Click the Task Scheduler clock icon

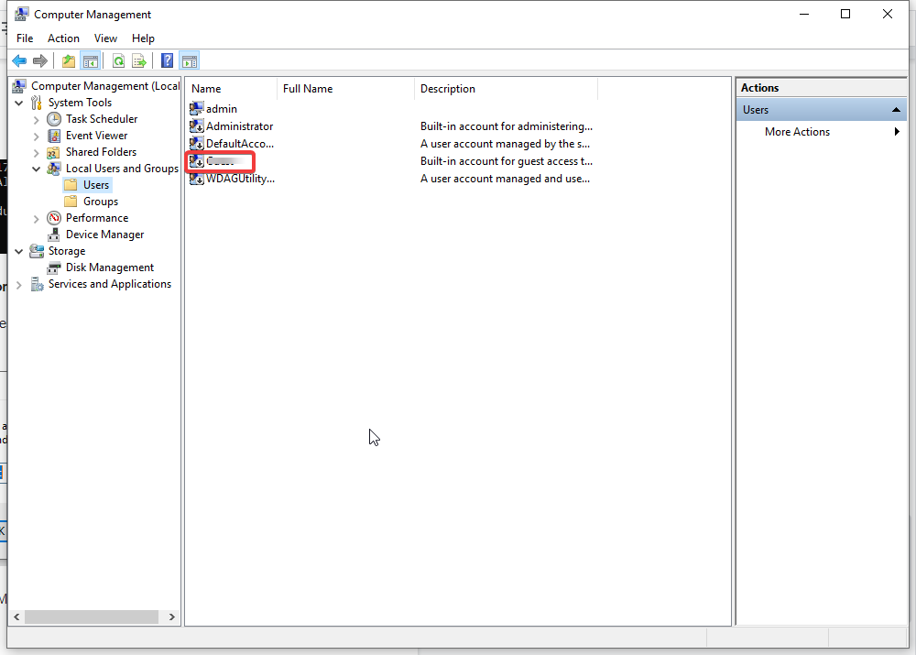pos(54,119)
